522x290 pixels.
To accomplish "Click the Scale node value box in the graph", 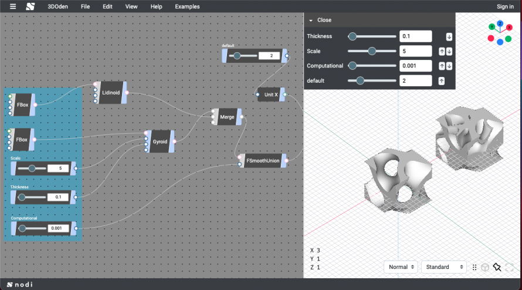I will [58, 168].
